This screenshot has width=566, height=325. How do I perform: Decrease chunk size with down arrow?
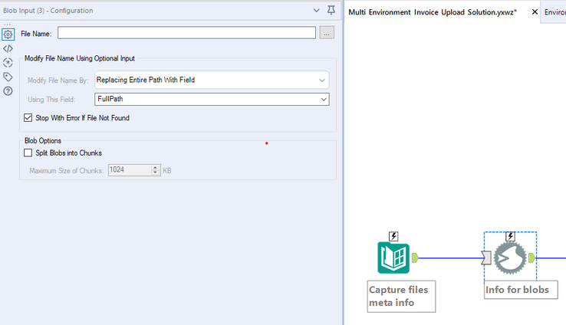pyautogui.click(x=156, y=172)
